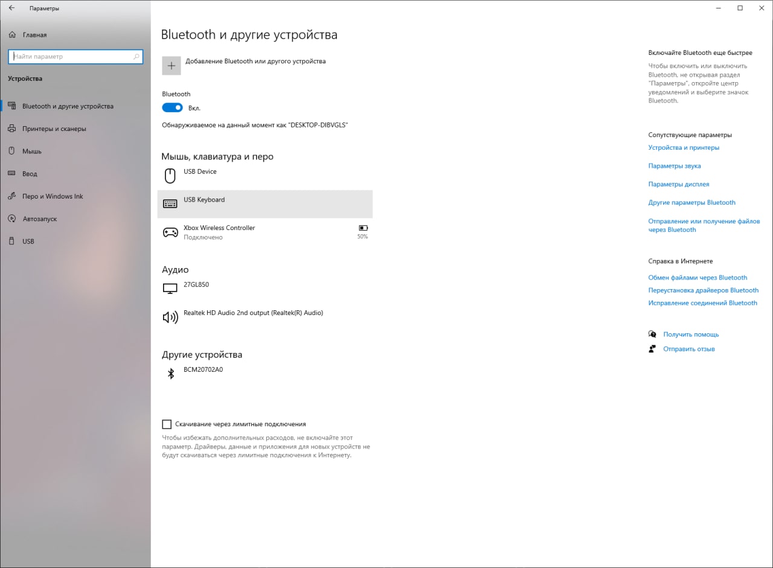The width and height of the screenshot is (773, 568).
Task: Select the BCM20702A0 device entry
Action: point(265,374)
